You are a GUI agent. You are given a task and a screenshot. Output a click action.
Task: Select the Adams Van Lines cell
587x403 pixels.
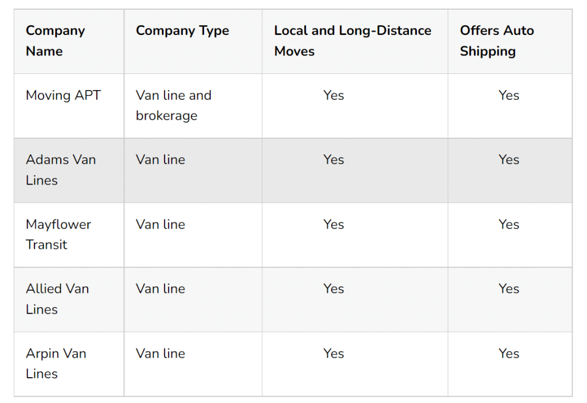click(x=69, y=170)
